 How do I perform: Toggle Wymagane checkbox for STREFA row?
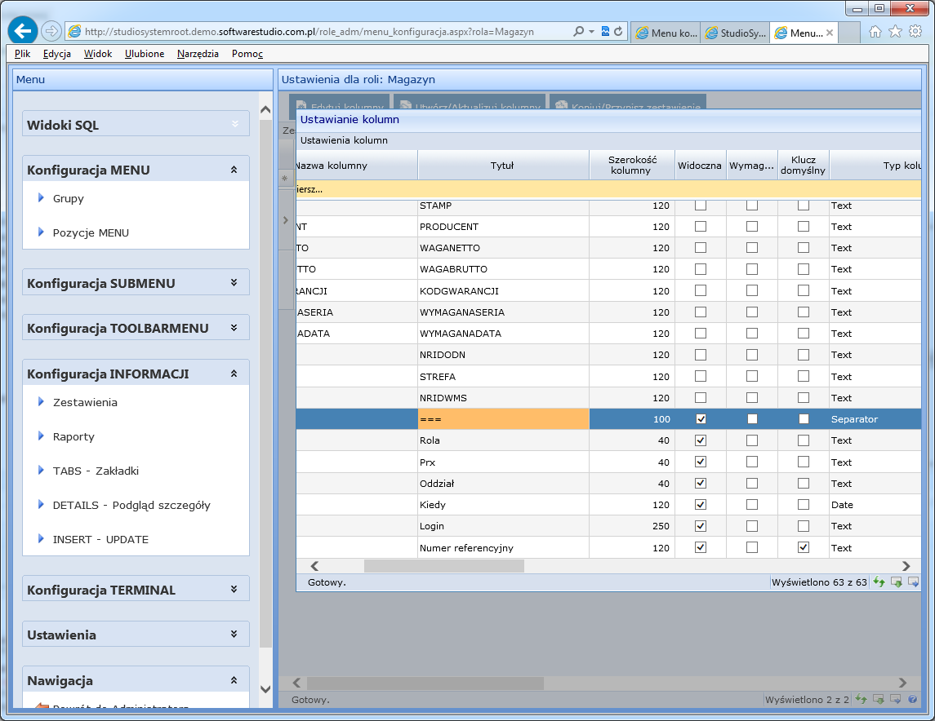tap(752, 376)
